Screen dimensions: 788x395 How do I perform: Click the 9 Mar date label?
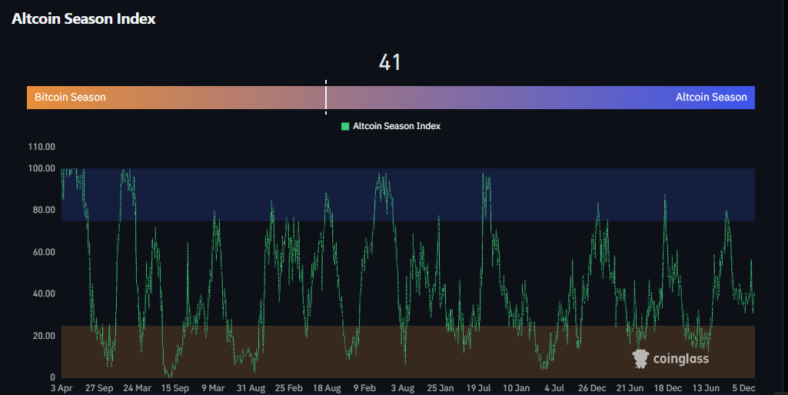pos(213,388)
